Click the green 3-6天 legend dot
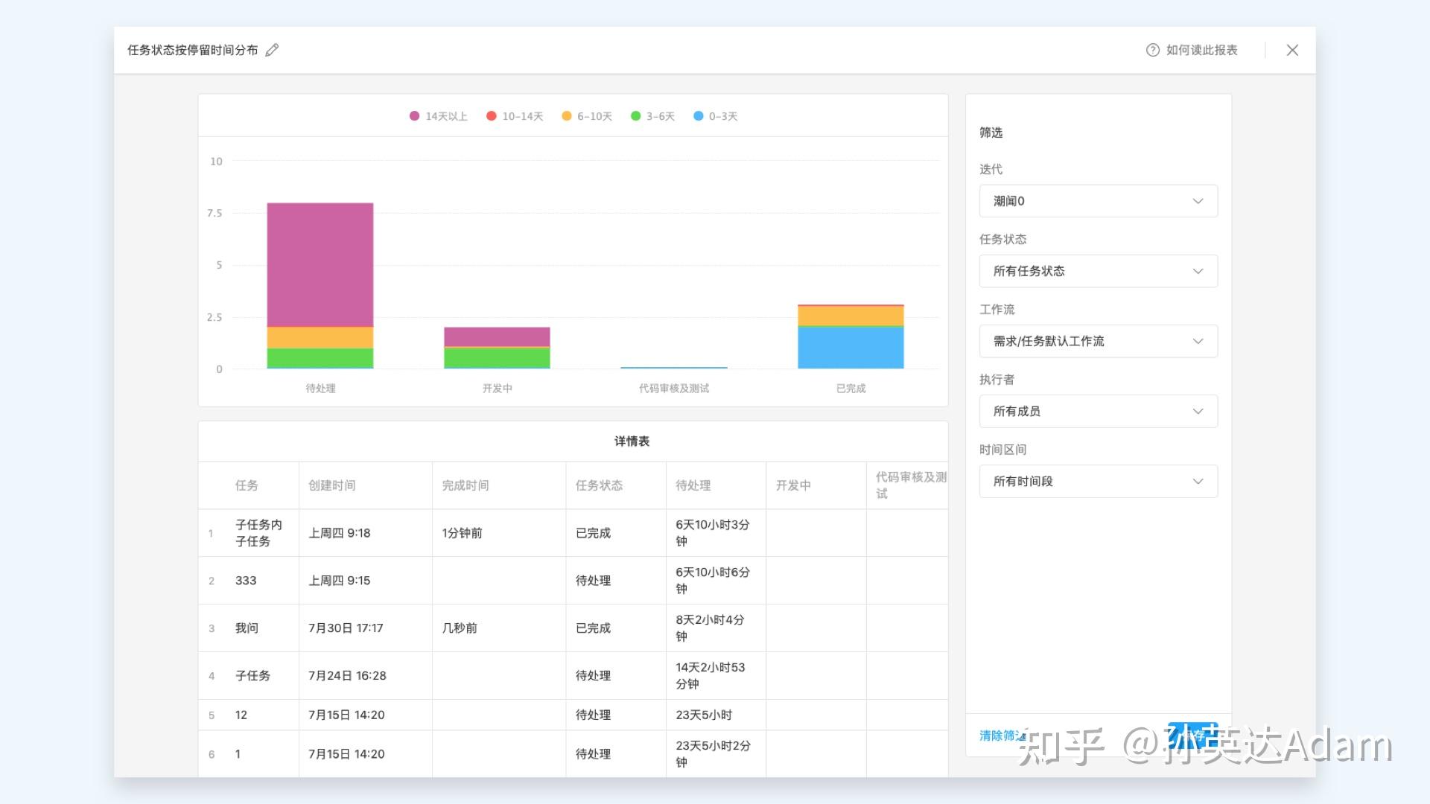 point(635,116)
